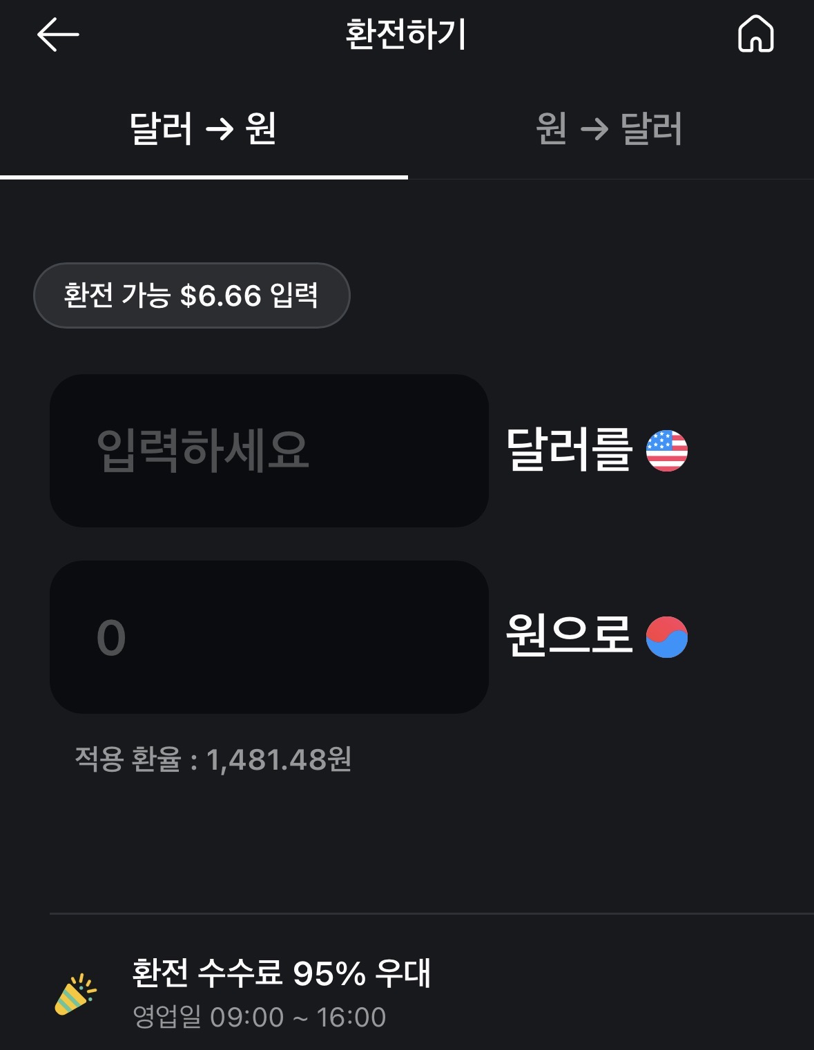Fill available amount with 환전 가능 $6.66 입력
Screen dimensions: 814x1050
(191, 295)
